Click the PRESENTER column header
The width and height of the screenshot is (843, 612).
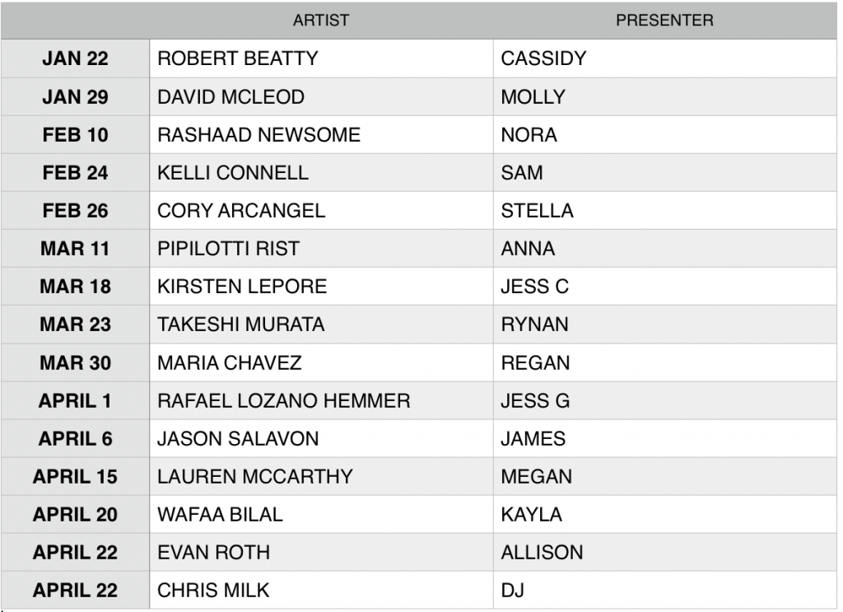(664, 21)
